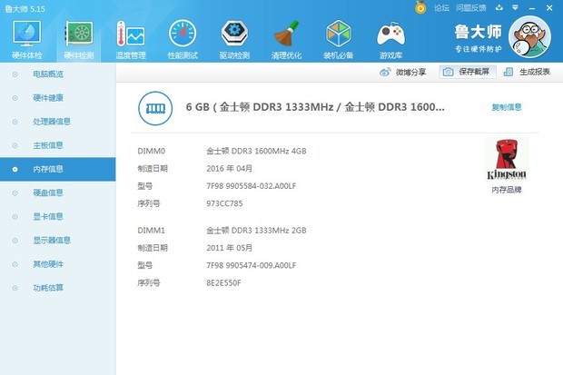This screenshot has height=375, width=563.
Task: Click manufacture date 2011 年 05月
Action: 229,248
